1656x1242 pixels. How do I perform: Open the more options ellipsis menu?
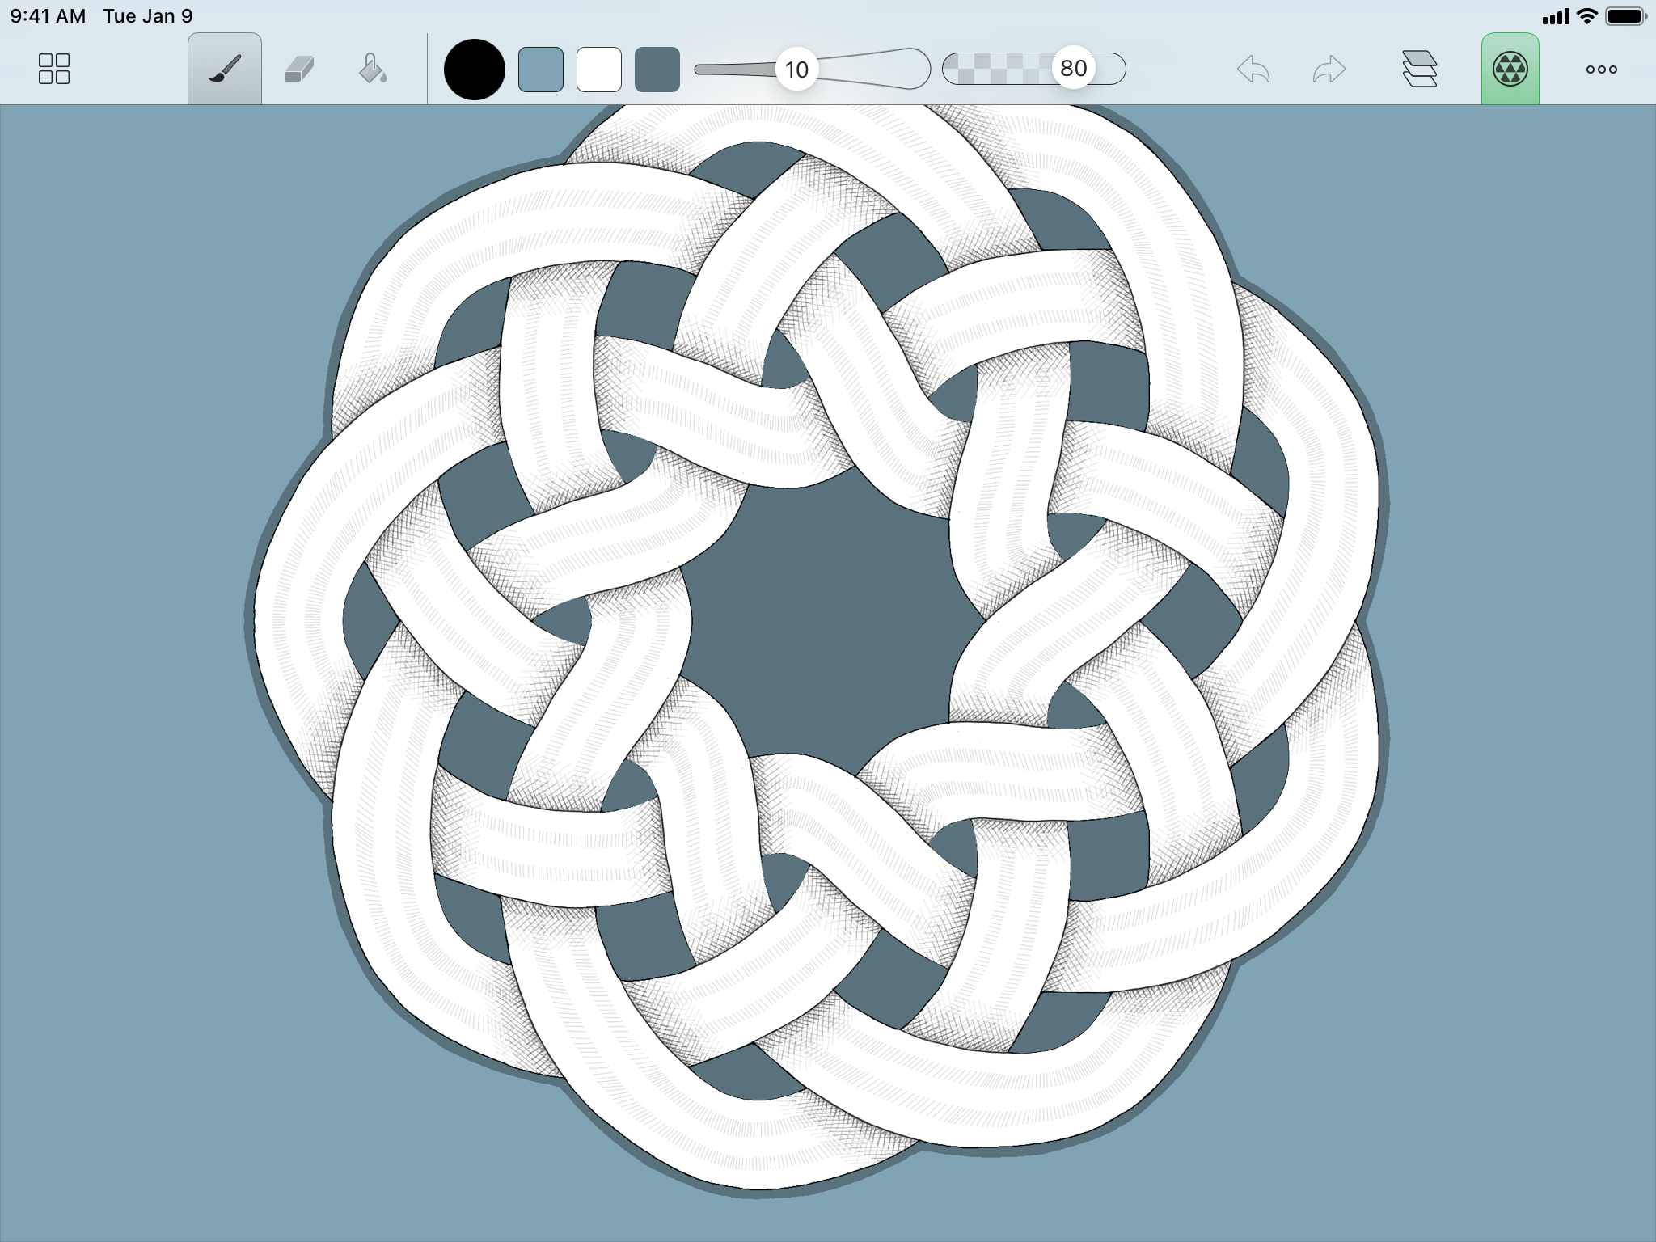coord(1601,69)
